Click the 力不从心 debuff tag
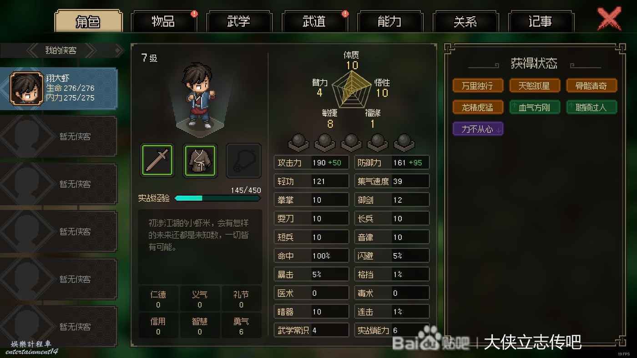 click(x=478, y=129)
